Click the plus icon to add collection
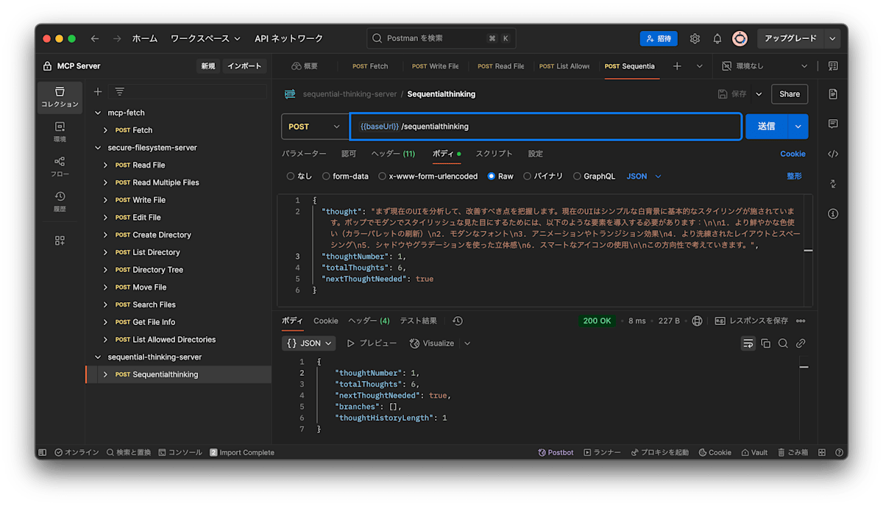The height and width of the screenshot is (506, 883). 98,92
